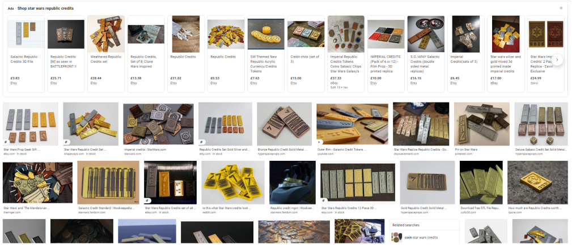Select the SW Themed Acrylic Credits Tokens ad

click(x=265, y=54)
